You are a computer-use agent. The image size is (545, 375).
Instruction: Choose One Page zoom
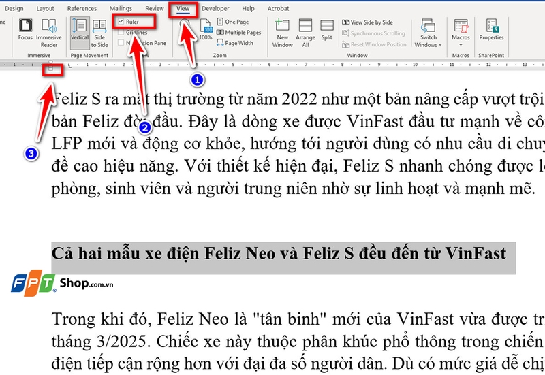[233, 22]
